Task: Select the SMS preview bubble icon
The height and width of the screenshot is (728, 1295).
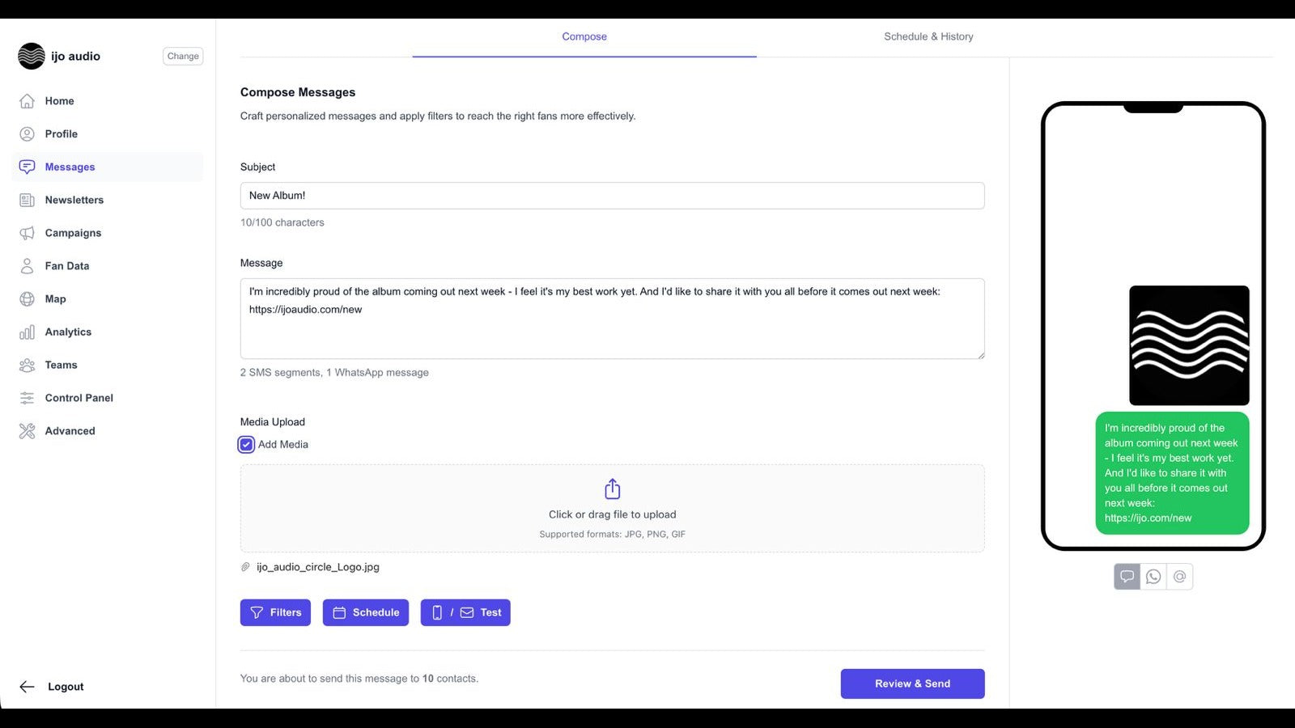Action: coord(1127,577)
